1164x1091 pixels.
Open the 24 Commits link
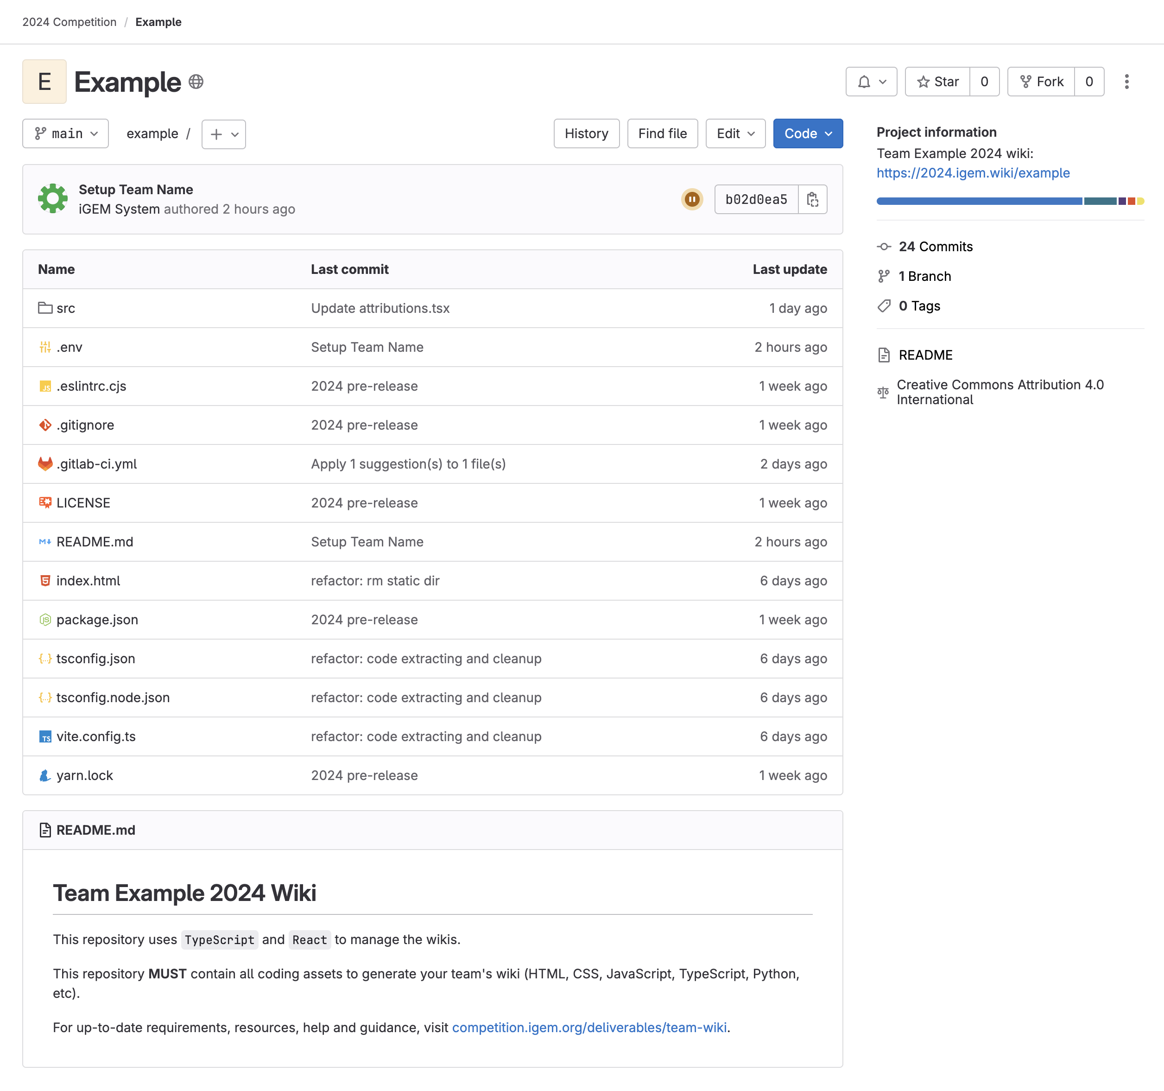(935, 247)
